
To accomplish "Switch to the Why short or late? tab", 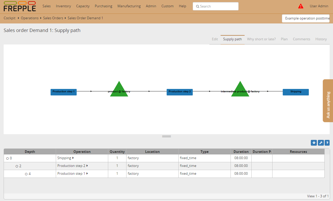I will (x=261, y=39).
